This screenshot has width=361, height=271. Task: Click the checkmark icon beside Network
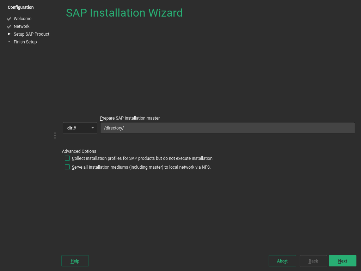(x=9, y=26)
